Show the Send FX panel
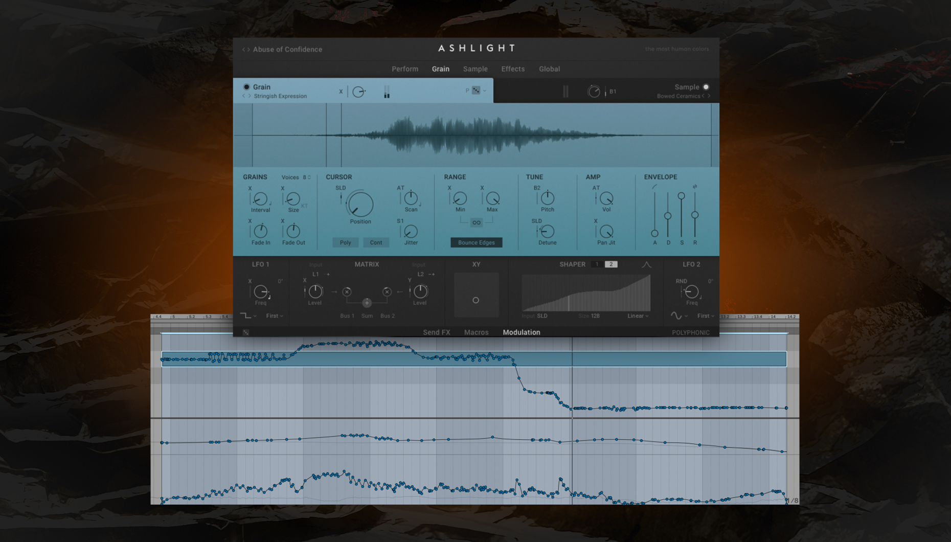The width and height of the screenshot is (951, 542). pyautogui.click(x=436, y=332)
